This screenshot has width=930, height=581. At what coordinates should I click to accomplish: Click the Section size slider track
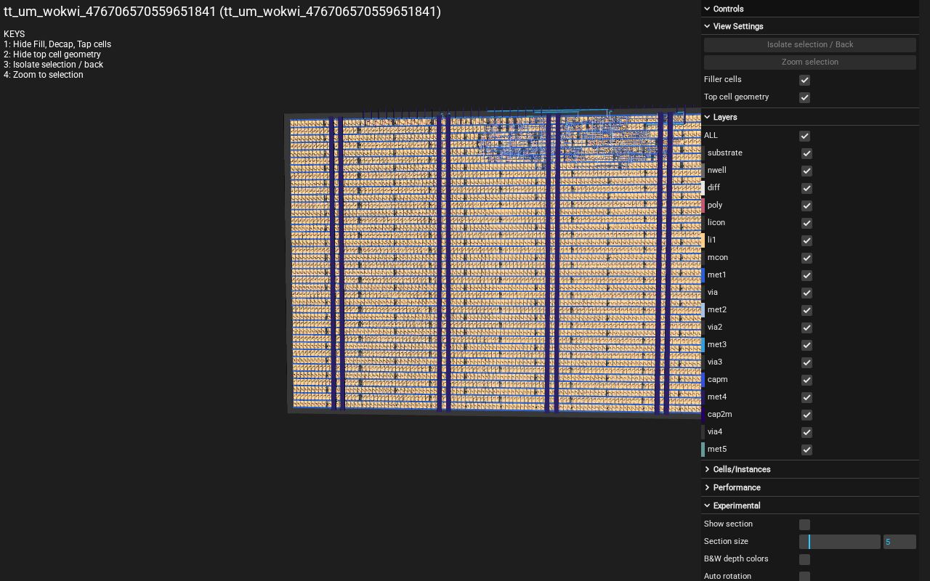tap(840, 542)
